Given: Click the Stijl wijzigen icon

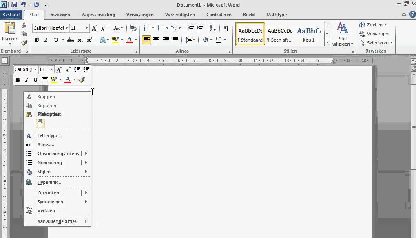Looking at the screenshot, I should tap(343, 34).
